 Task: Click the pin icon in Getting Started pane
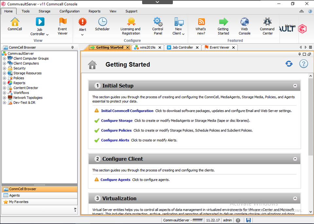click(300, 54)
